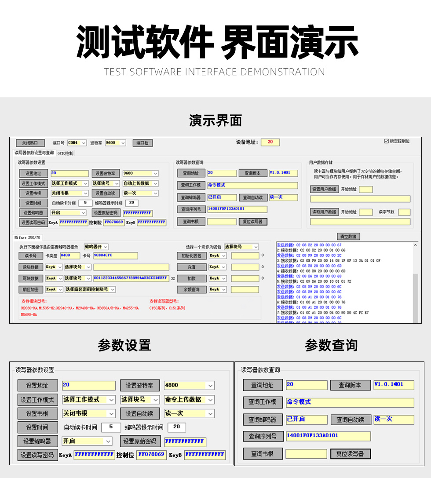Image resolution: width=431 pixels, height=478 pixels.
Task: Open 9600 dropdown beside 设置波特率 in demo window
Action: pyautogui.click(x=140, y=173)
